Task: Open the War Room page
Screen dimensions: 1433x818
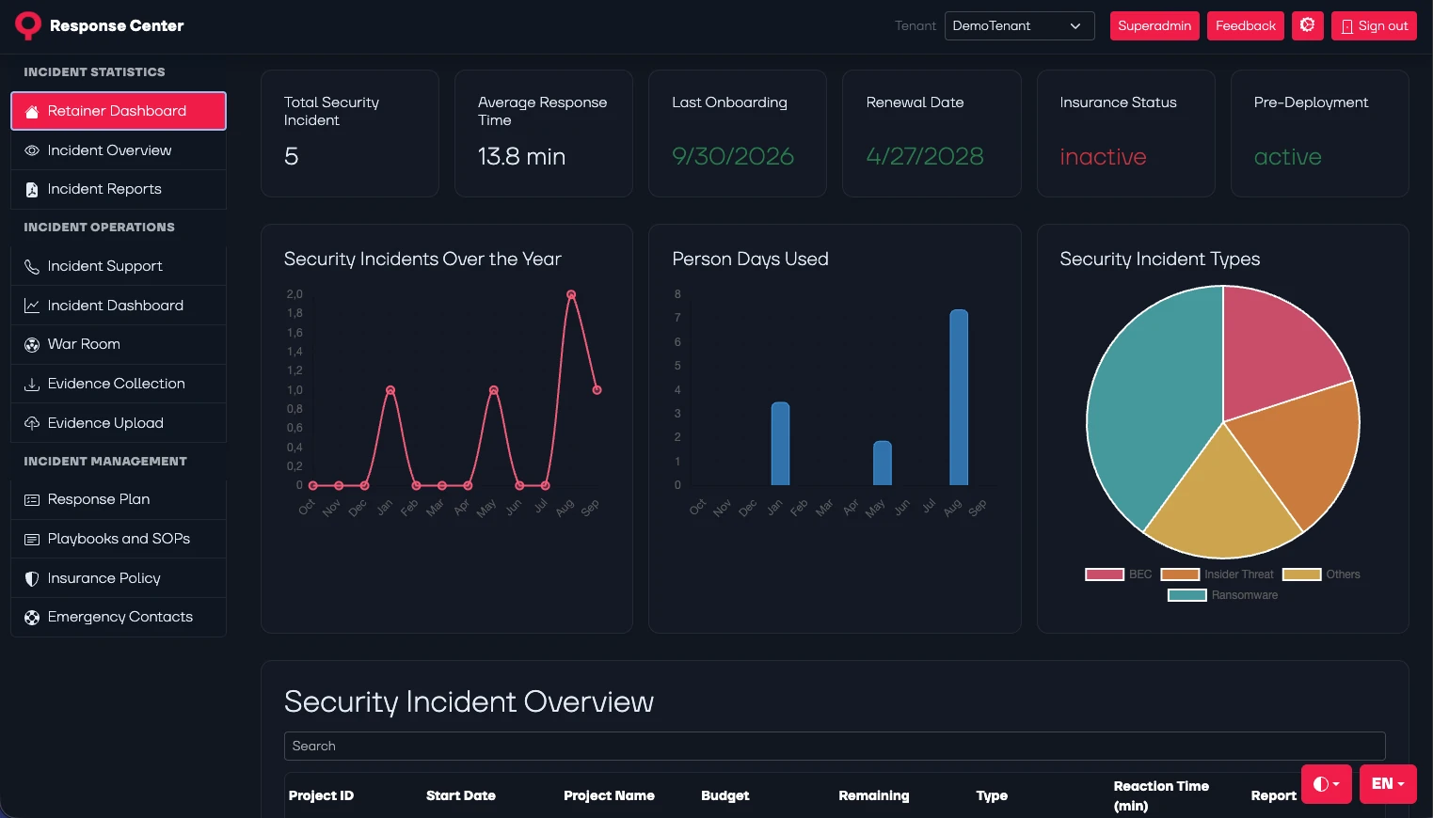Action: coord(119,344)
